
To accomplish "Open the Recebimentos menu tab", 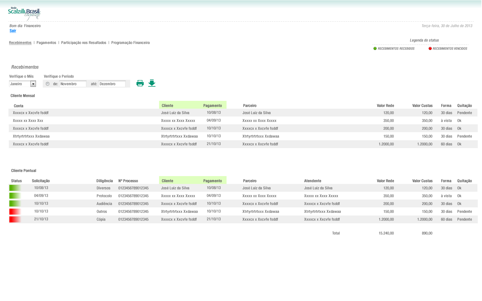I will [20, 43].
